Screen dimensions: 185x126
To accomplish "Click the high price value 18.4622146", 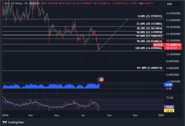I will [x=68, y=3].
